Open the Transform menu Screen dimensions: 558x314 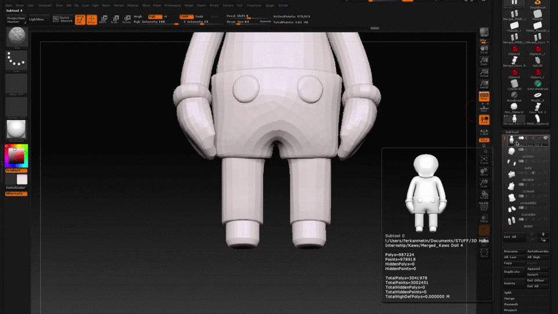coord(254,5)
